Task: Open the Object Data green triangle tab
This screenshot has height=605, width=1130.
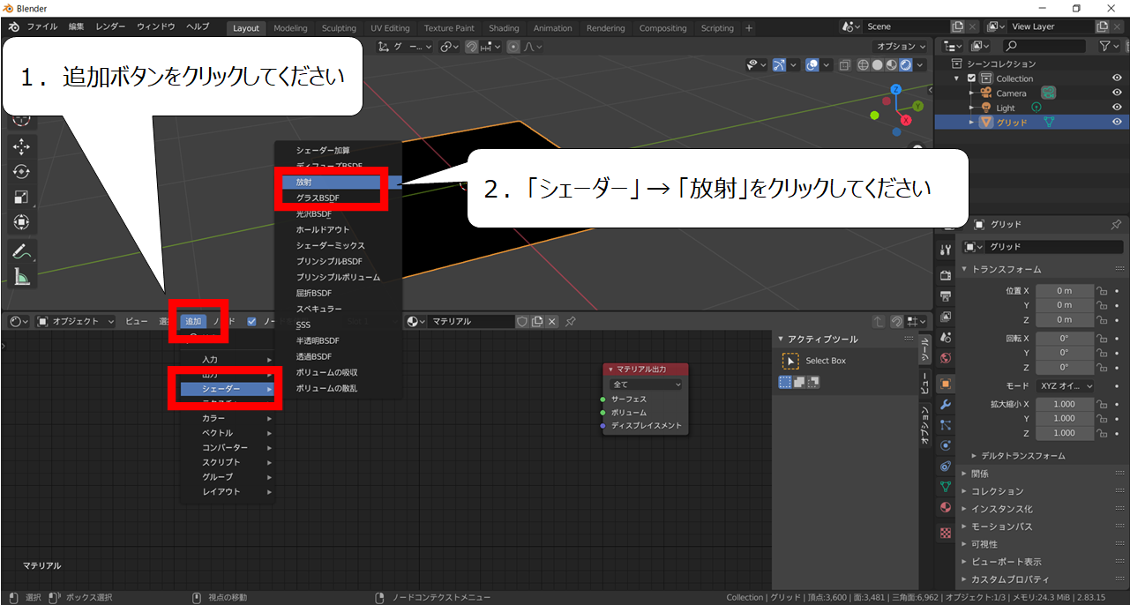Action: point(945,486)
